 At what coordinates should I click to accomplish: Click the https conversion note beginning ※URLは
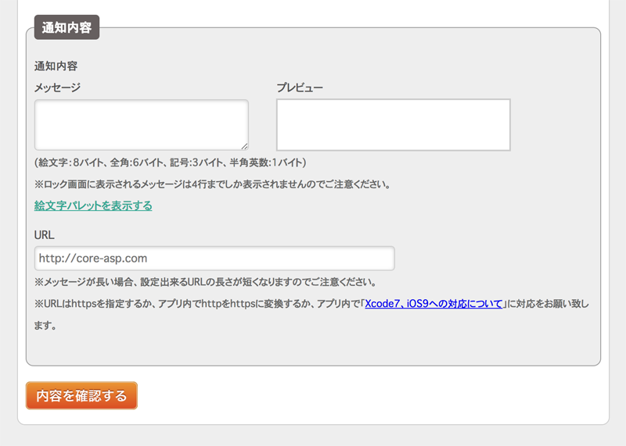click(311, 304)
